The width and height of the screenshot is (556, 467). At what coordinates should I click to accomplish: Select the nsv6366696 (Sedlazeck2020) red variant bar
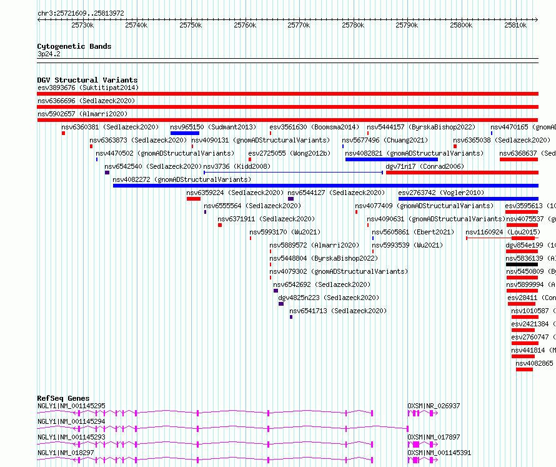coord(287,107)
